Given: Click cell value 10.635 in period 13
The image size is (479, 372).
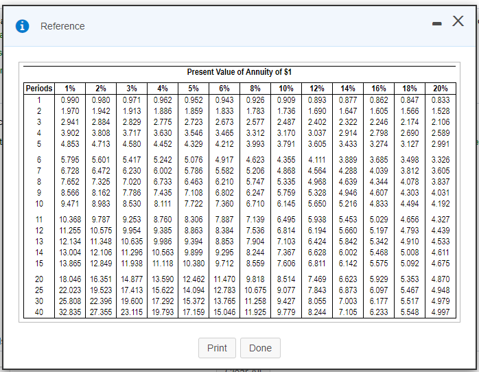Looking at the screenshot, I should point(132,242).
